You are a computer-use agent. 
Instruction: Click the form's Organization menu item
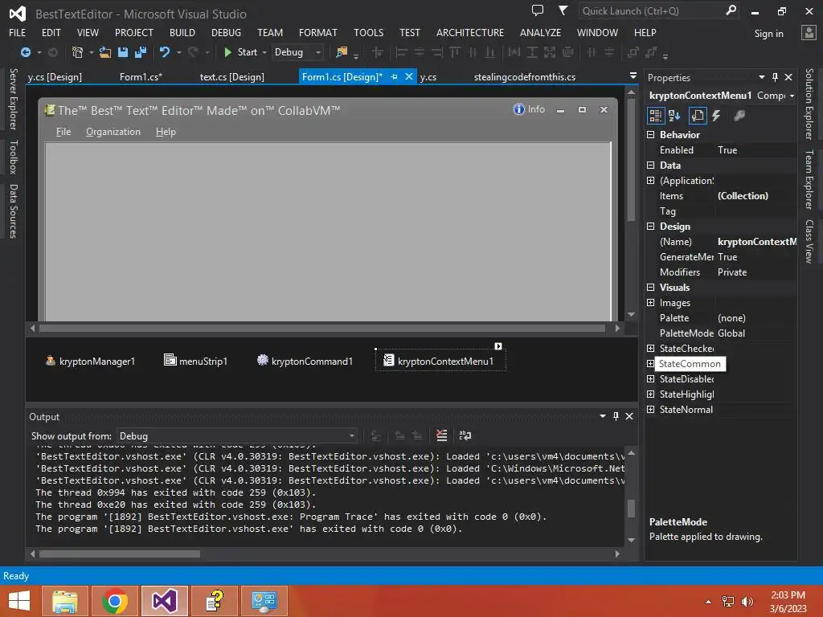click(x=113, y=132)
